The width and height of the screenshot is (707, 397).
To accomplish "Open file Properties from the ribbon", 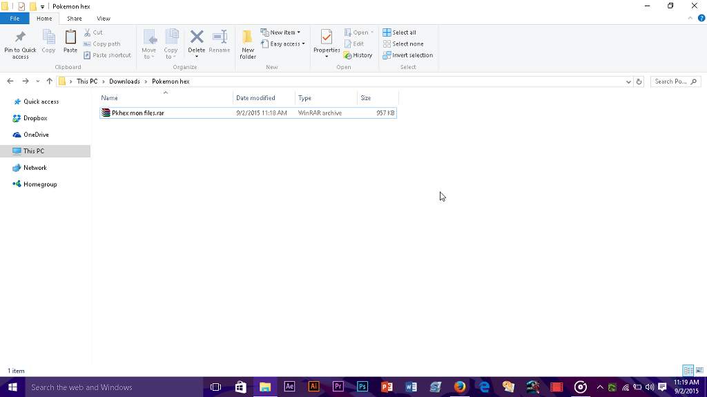I will [327, 41].
